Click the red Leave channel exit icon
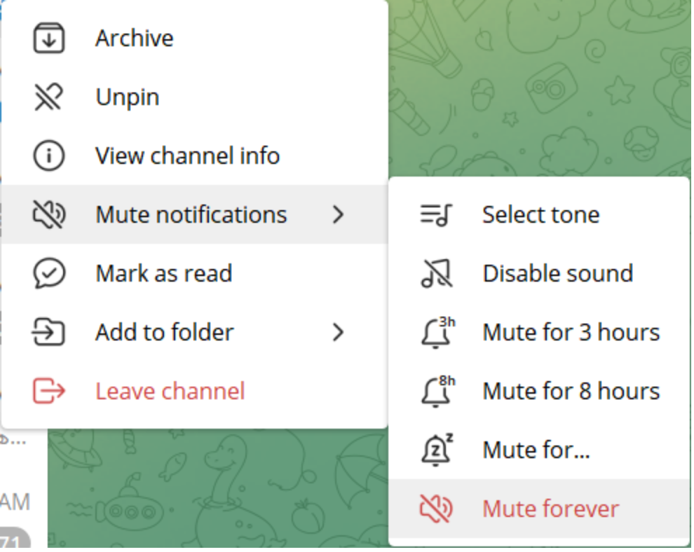Image resolution: width=694 pixels, height=552 pixels. [x=48, y=391]
